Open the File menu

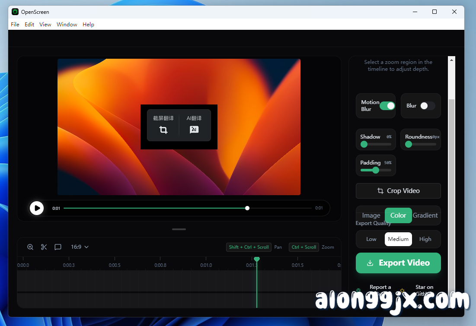point(15,24)
